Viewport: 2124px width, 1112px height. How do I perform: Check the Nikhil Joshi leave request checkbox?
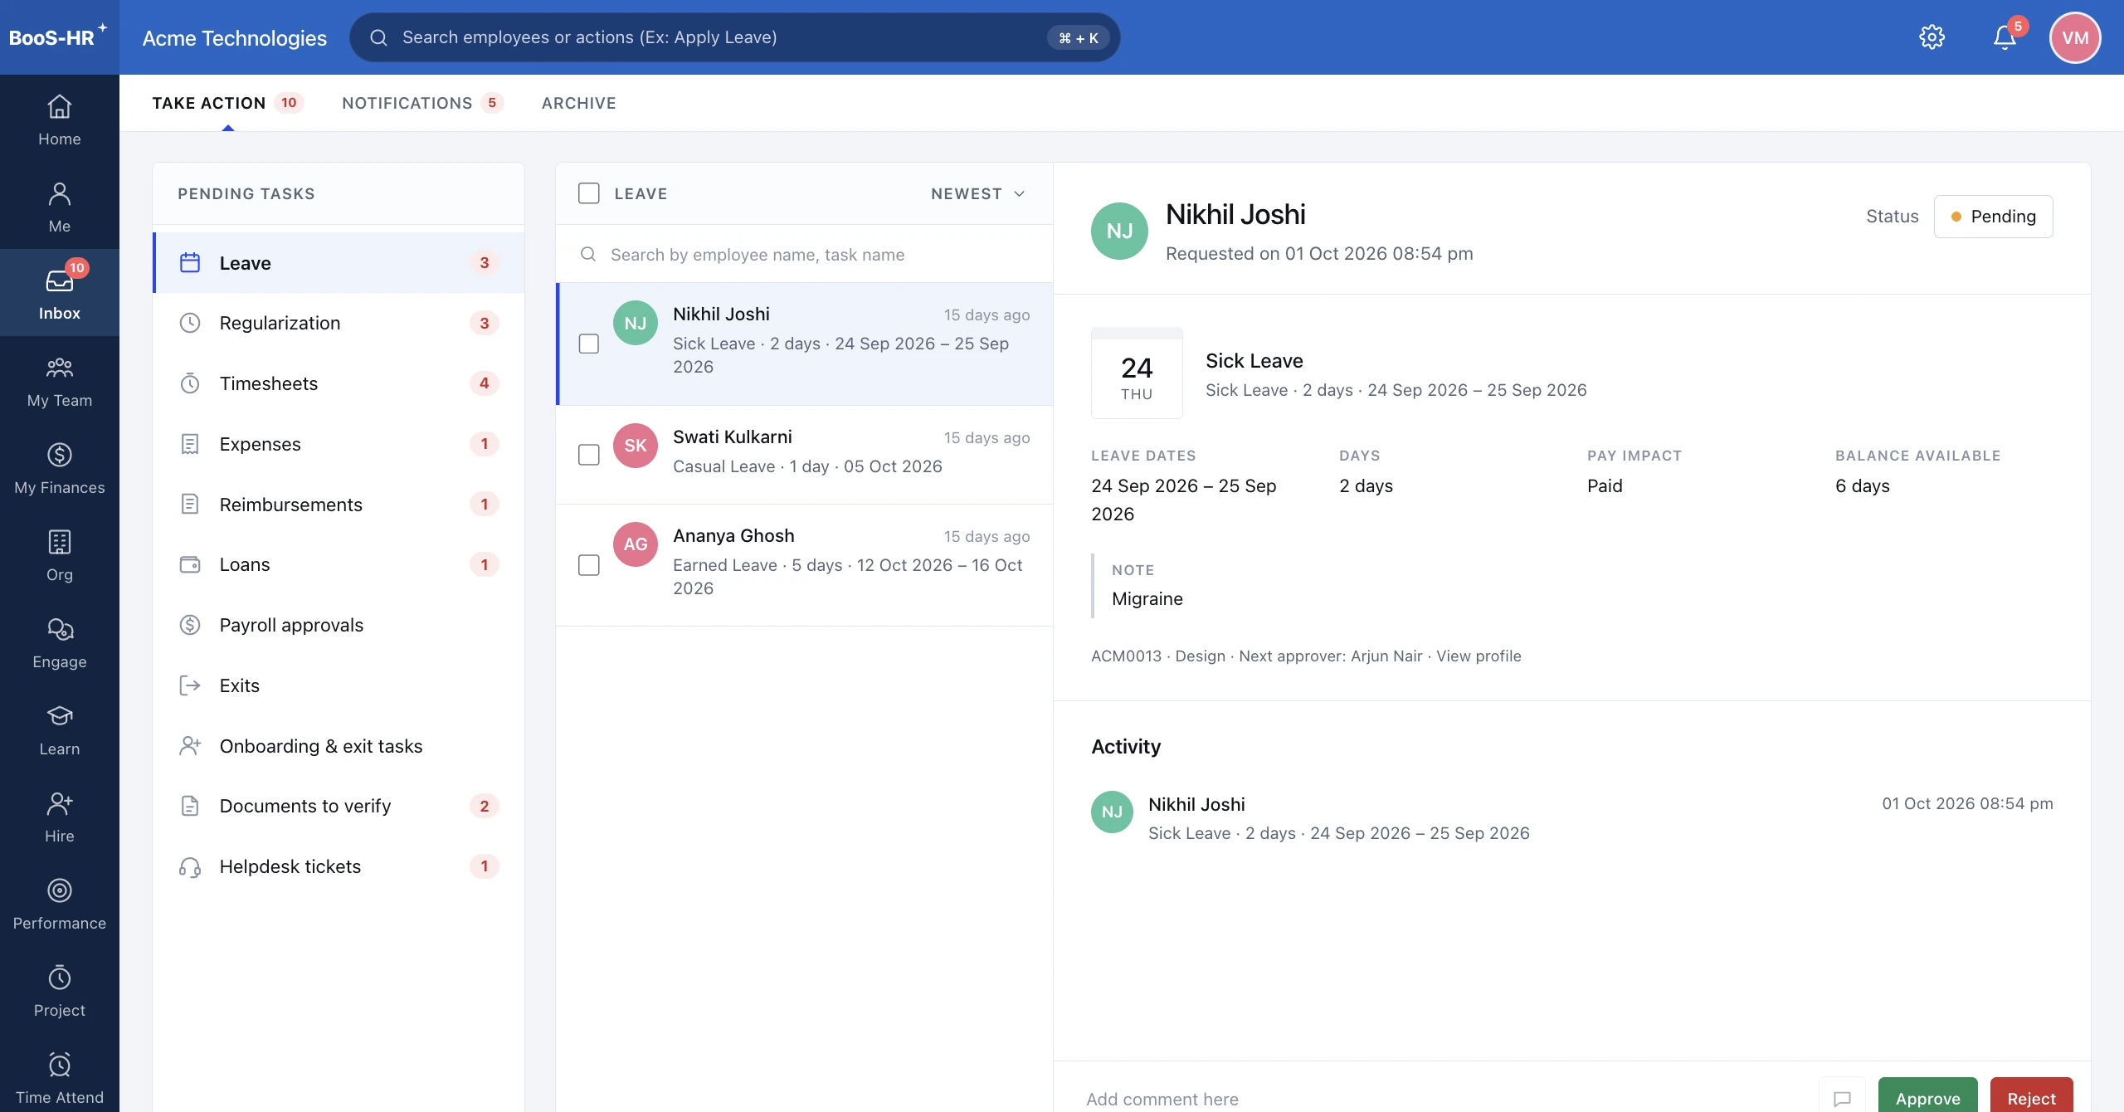pyautogui.click(x=588, y=344)
